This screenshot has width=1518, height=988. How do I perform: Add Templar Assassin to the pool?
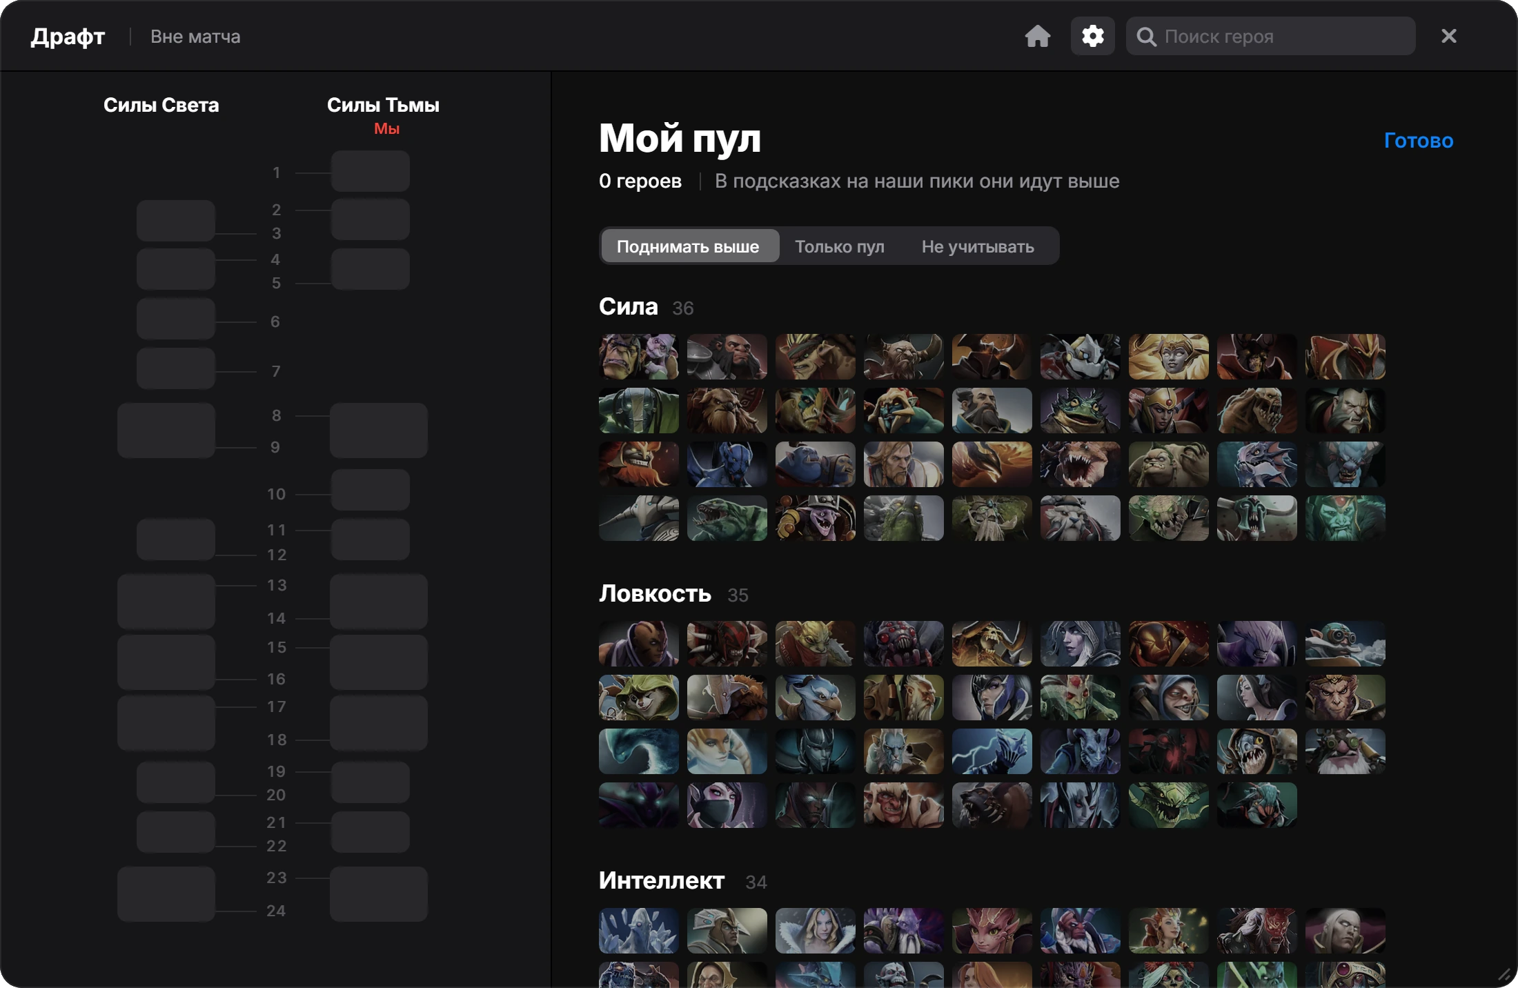(727, 805)
